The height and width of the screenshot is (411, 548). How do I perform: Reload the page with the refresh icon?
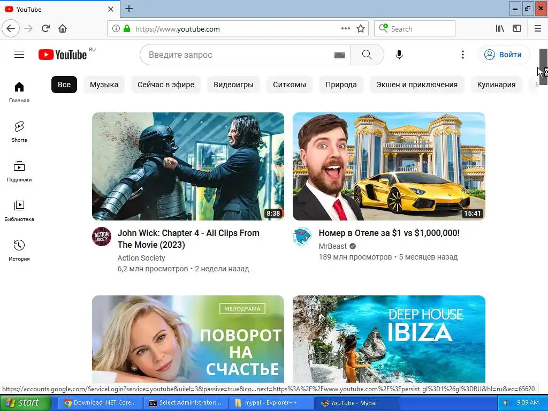[x=46, y=28]
